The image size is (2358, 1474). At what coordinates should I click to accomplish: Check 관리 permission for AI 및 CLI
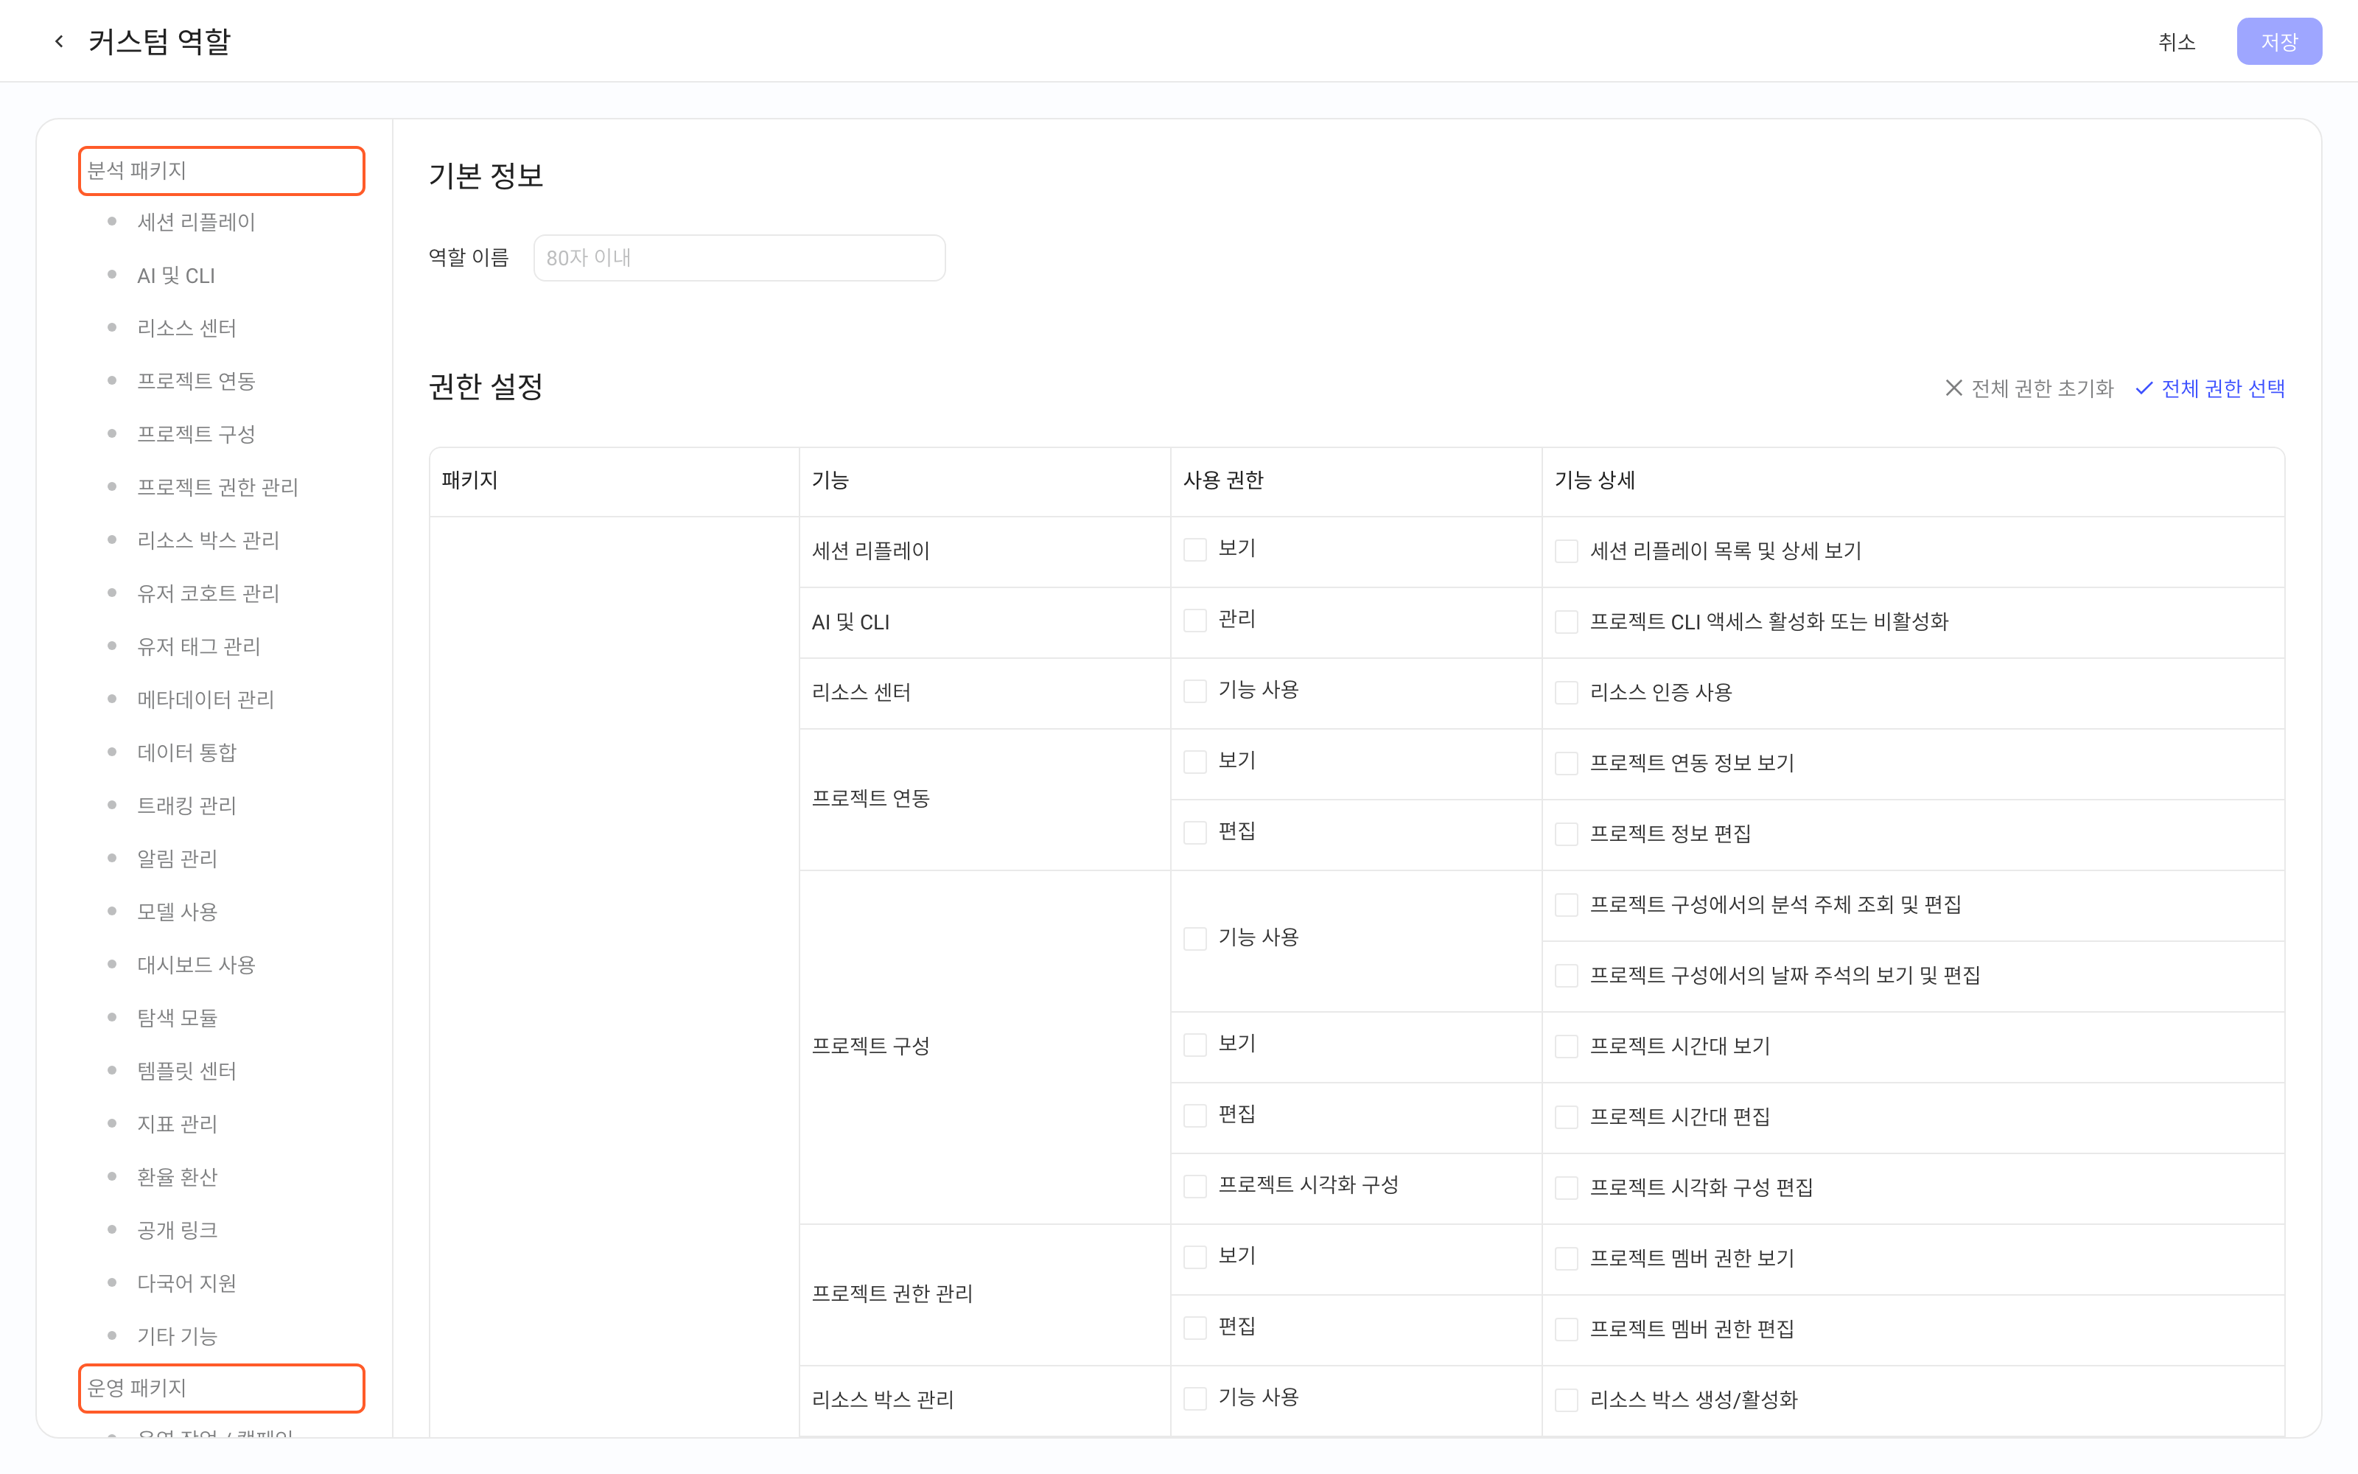point(1194,620)
